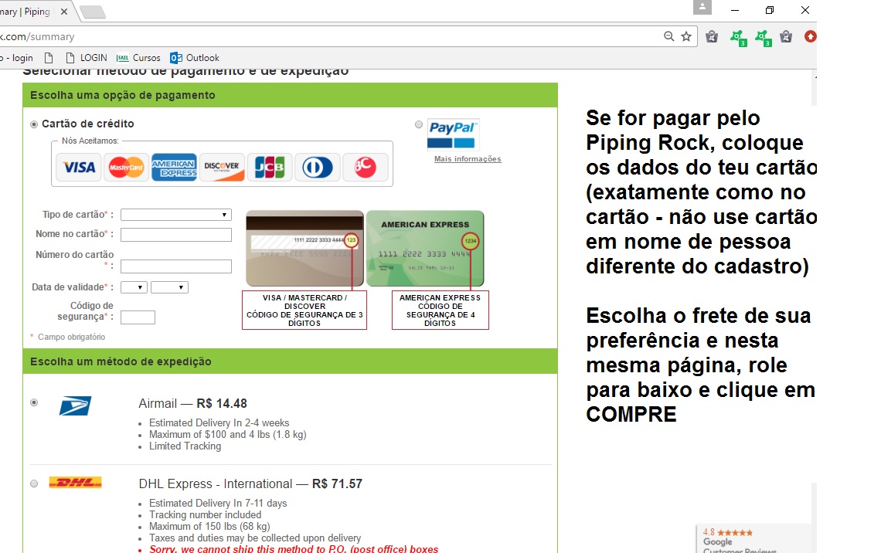Select the JCB card logo
881x553 pixels.
coord(270,168)
